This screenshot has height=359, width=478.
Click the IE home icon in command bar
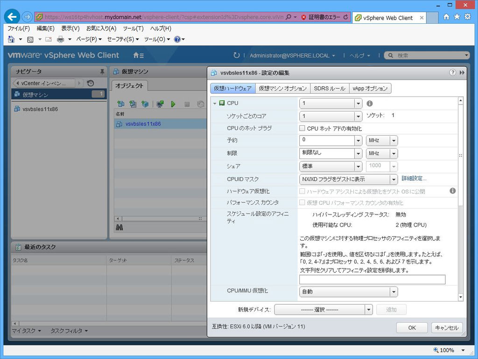click(11, 39)
